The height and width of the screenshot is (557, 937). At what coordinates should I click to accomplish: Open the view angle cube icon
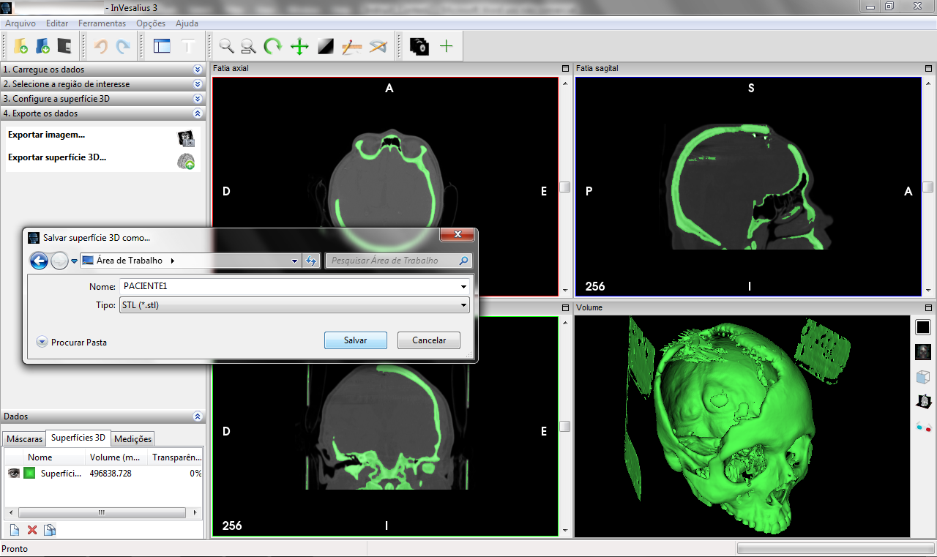(923, 377)
